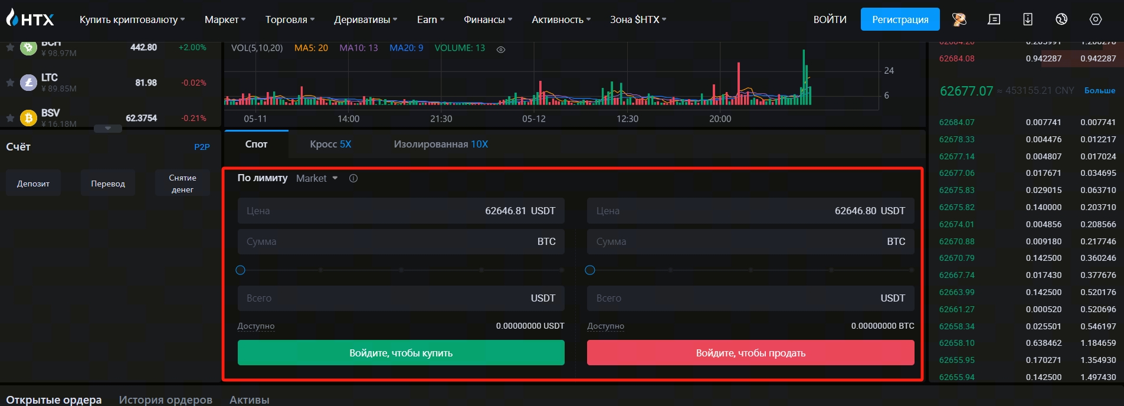This screenshot has width=1124, height=406.
Task: Toggle favorite star for LTC
Action: pyautogui.click(x=10, y=83)
